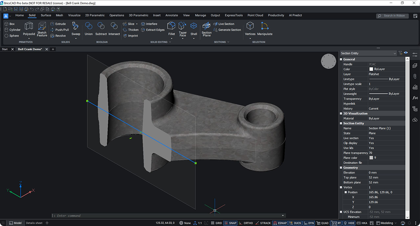The image size is (420, 226).
Task: Collapse the General properties section
Action: tap(341, 59)
